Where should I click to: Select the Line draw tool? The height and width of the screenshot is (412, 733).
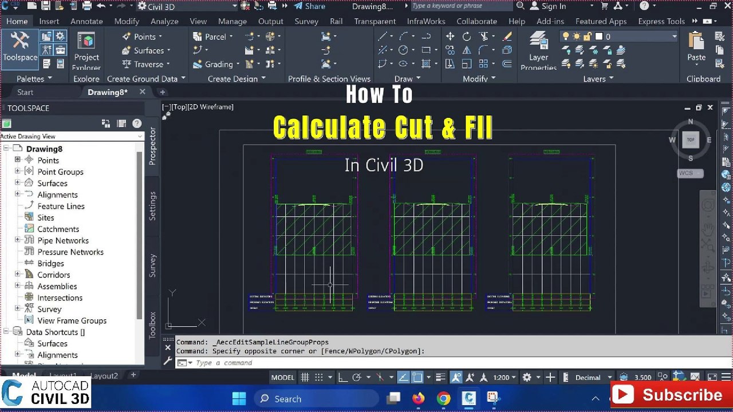pos(383,36)
